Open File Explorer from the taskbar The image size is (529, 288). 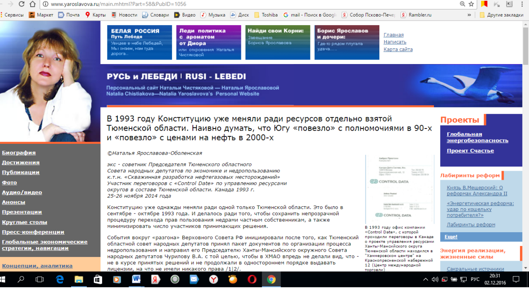point(79,280)
